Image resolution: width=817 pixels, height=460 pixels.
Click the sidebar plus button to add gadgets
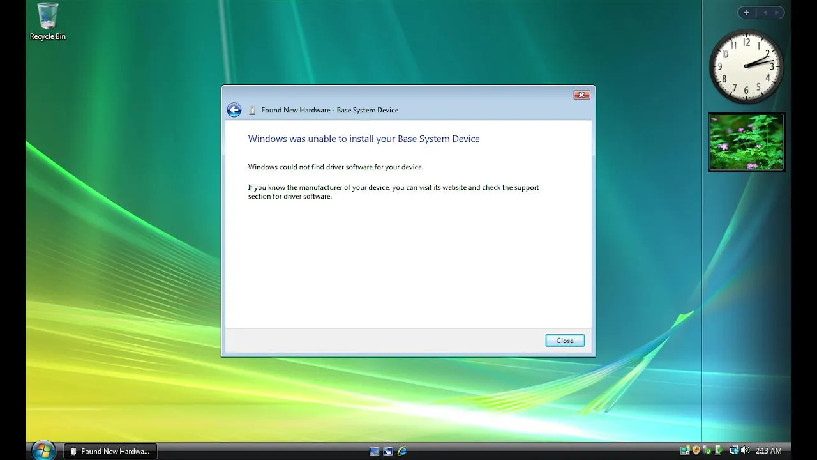[x=746, y=13]
